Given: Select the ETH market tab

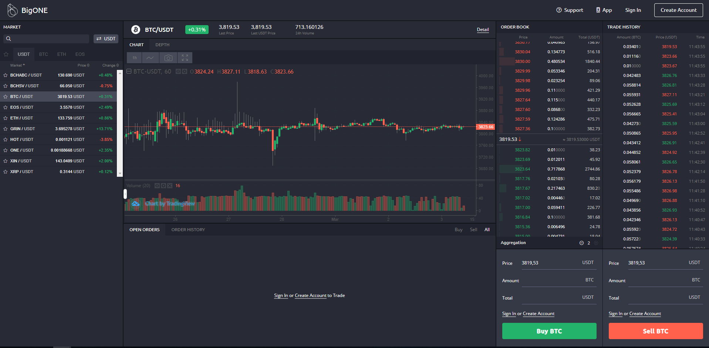Looking at the screenshot, I should (x=62, y=54).
